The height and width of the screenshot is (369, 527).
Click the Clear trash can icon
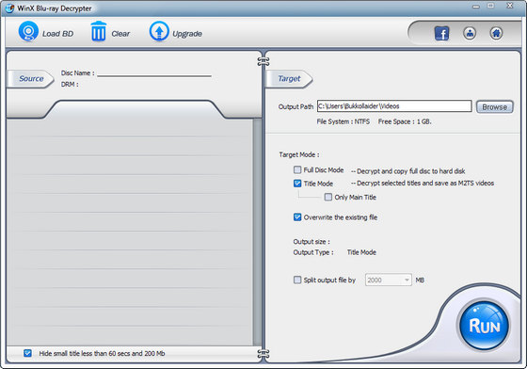99,31
